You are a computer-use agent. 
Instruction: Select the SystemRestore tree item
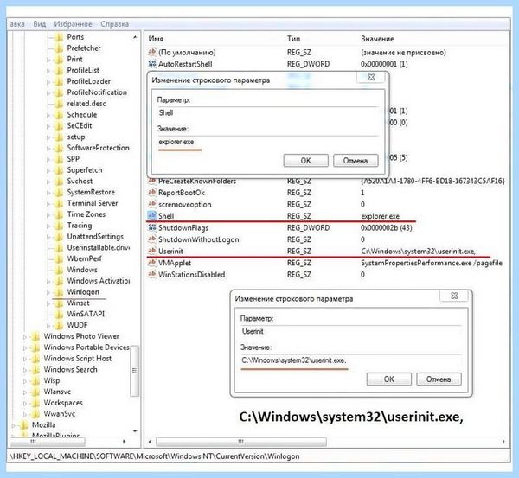click(91, 192)
